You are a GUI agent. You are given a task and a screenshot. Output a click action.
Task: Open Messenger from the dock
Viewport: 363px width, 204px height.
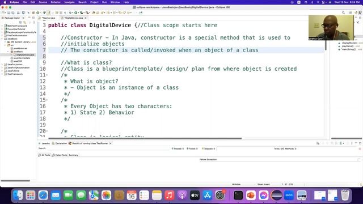264,195
